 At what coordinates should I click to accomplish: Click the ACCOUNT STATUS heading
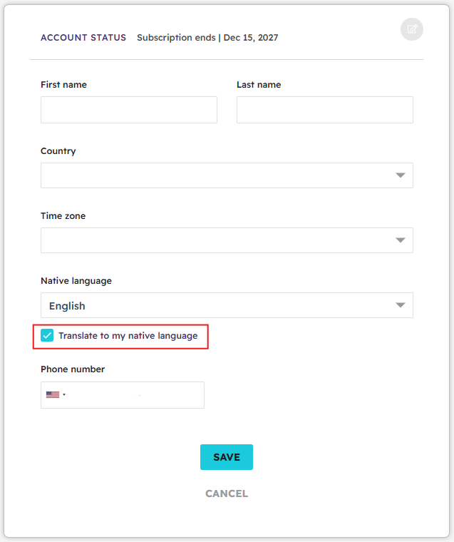point(83,37)
